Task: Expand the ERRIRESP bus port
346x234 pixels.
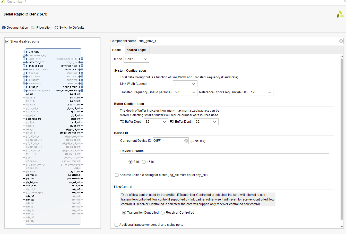Action: tap(80, 80)
